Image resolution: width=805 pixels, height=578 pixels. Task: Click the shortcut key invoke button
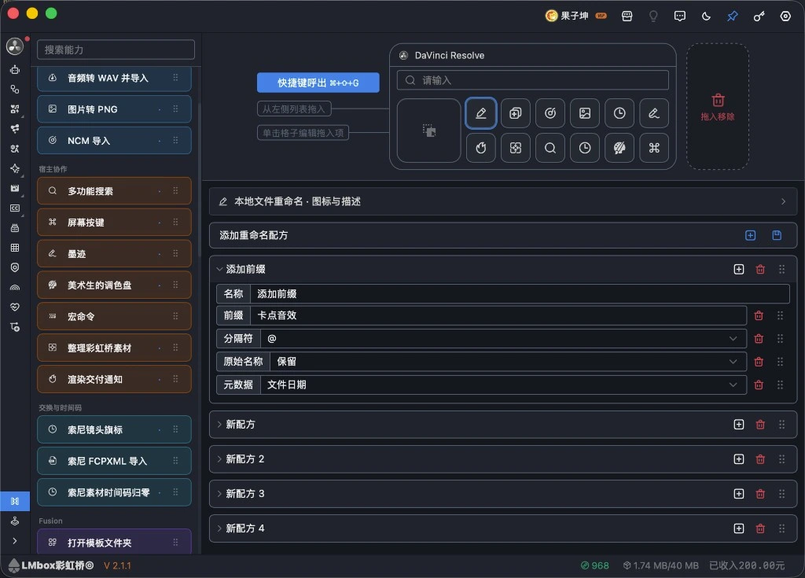click(318, 83)
